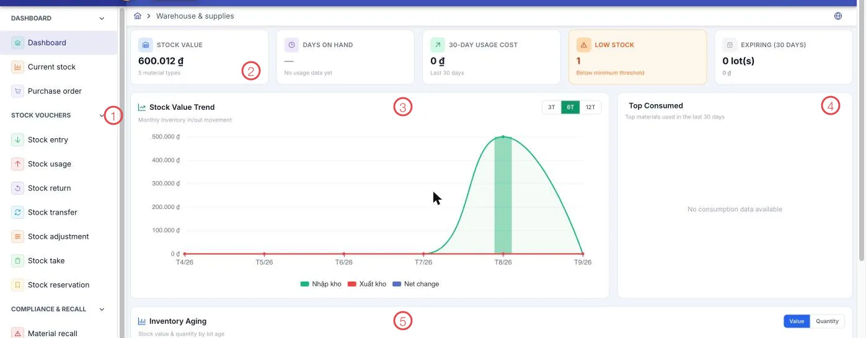The width and height of the screenshot is (866, 338).
Task: Click the 500.000 ₫ axis value
Action: tap(166, 136)
